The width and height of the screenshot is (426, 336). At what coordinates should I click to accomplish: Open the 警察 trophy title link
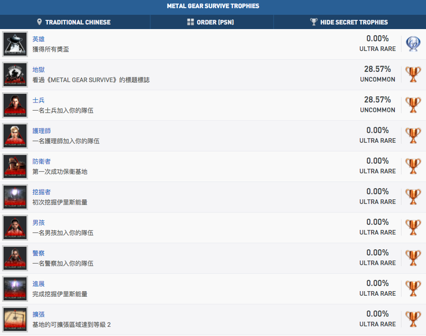pos(39,253)
